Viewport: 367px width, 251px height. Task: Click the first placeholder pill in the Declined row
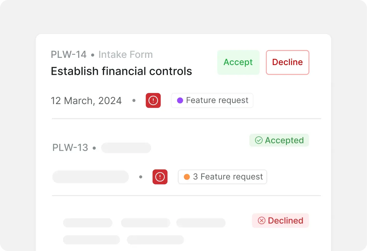[x=88, y=223]
